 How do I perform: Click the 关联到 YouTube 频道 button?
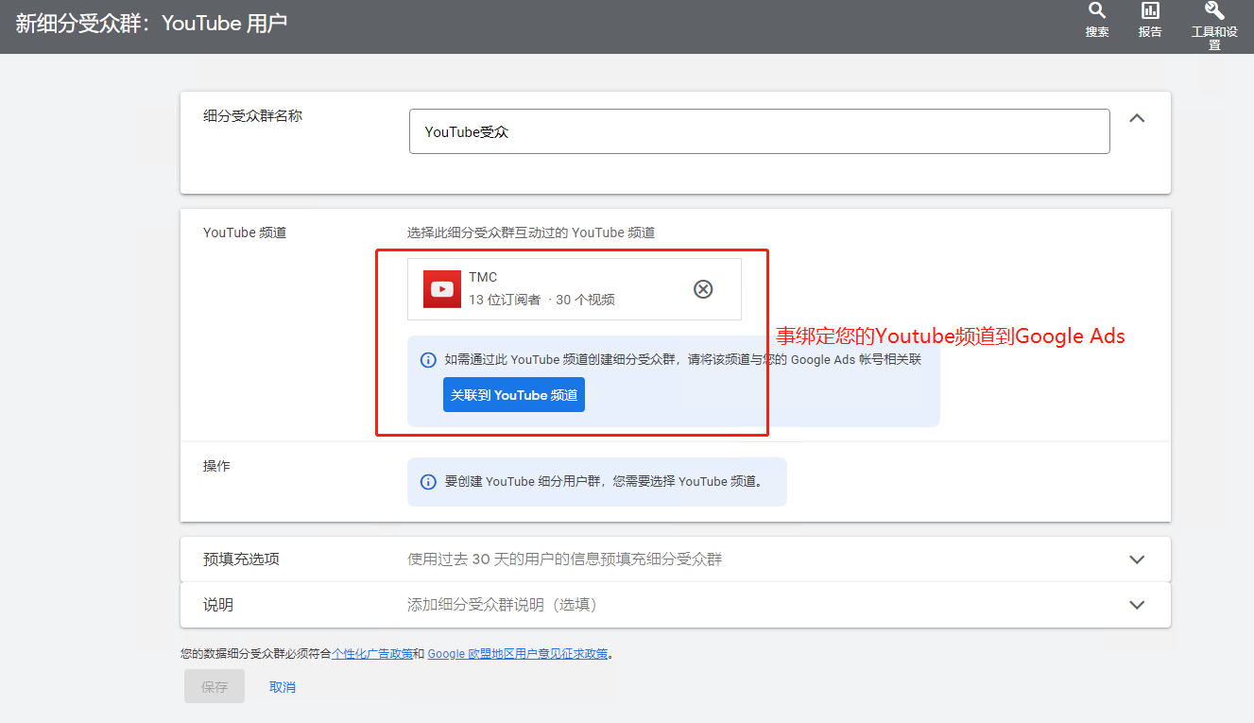coord(514,395)
